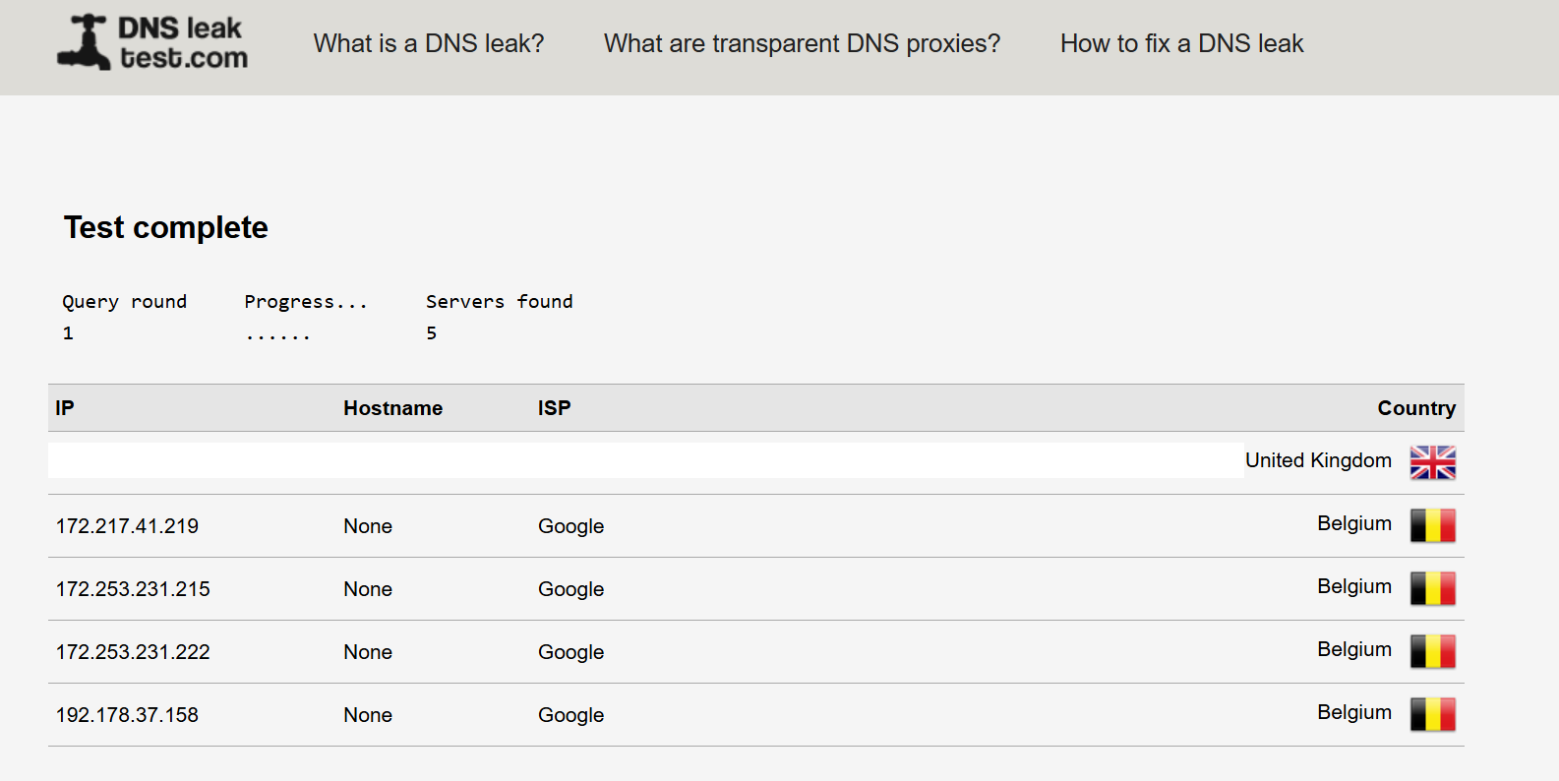Click the Hostname column header
This screenshot has width=1559, height=781.
[392, 408]
